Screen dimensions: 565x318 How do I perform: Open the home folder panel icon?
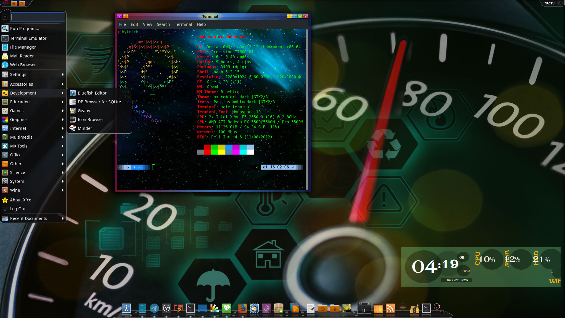(14, 3)
